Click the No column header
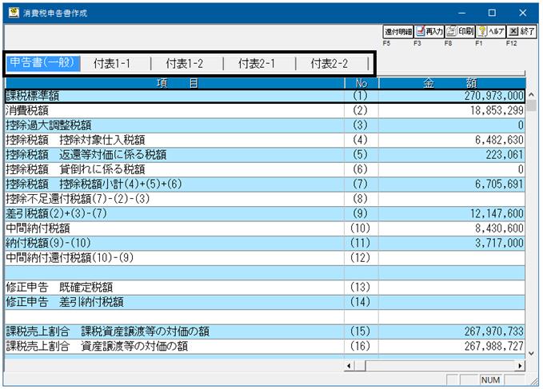Viewport: 543px width, 389px height. (x=361, y=83)
